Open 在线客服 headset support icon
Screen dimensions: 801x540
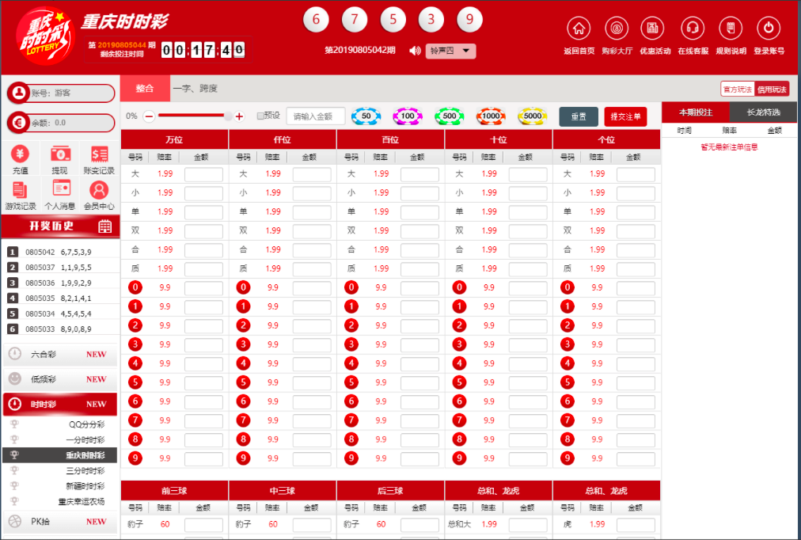coord(693,29)
